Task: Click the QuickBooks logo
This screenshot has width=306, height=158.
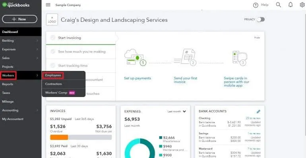Action: pyautogui.click(x=16, y=5)
